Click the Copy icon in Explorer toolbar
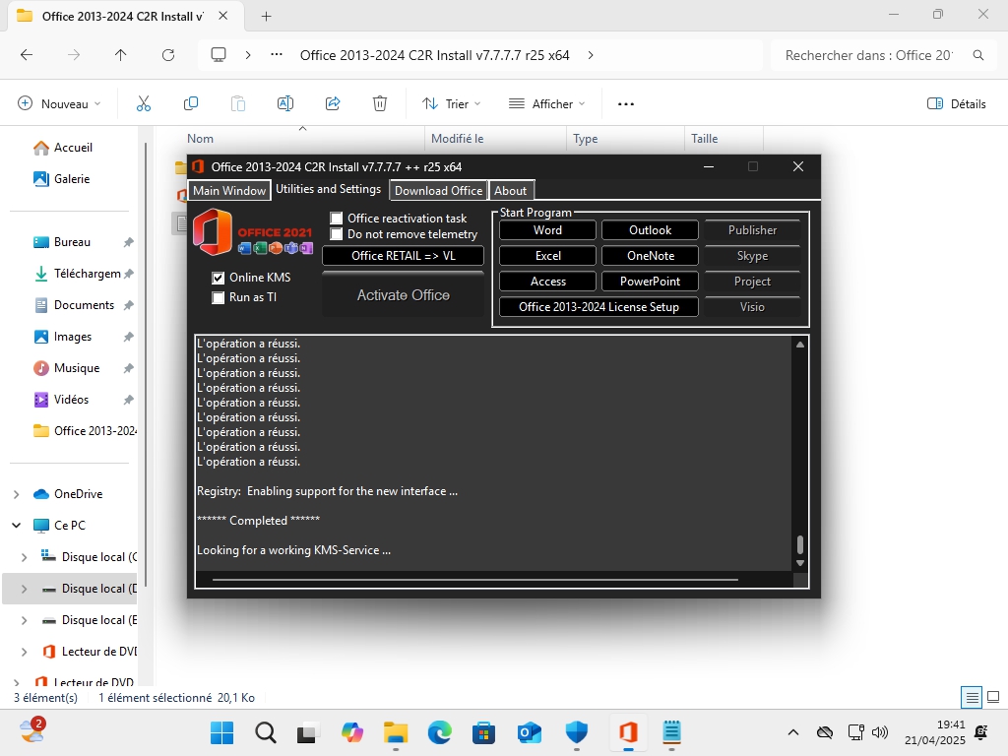Viewport: 1008px width, 756px height. click(191, 103)
